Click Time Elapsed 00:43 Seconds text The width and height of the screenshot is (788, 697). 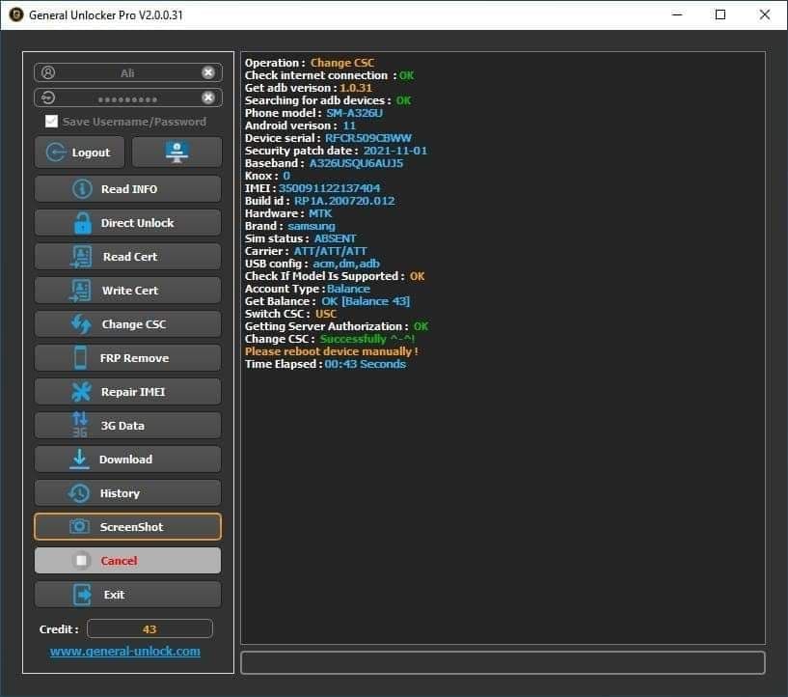(x=325, y=364)
